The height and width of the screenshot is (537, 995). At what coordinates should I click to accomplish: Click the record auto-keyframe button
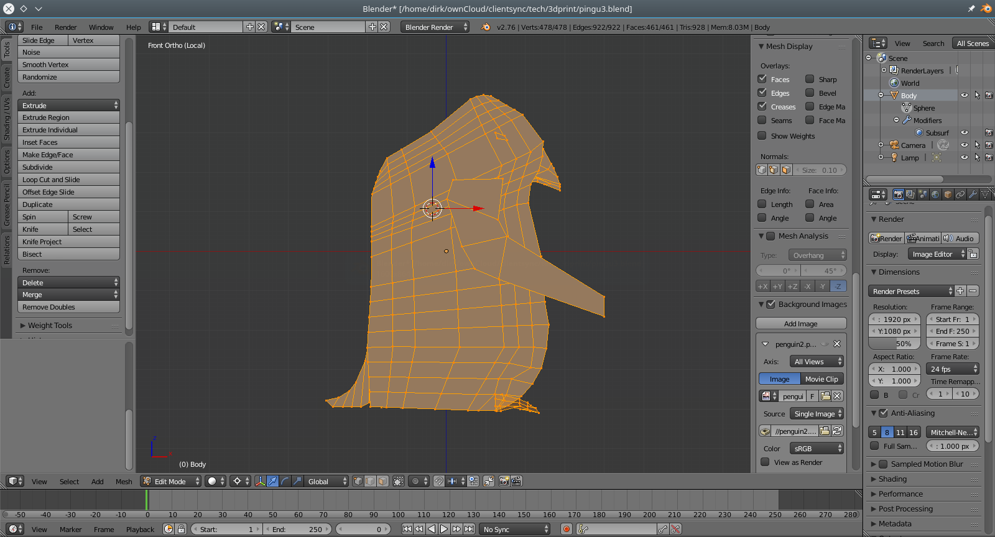click(x=566, y=529)
